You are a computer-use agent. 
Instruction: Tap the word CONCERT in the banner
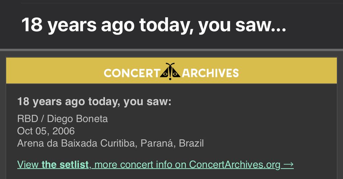click(132, 73)
